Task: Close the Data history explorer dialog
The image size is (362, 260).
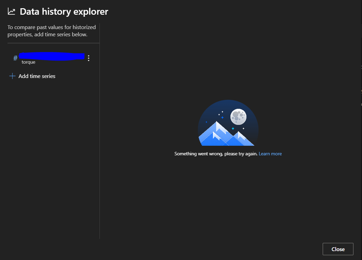Action: (x=338, y=249)
